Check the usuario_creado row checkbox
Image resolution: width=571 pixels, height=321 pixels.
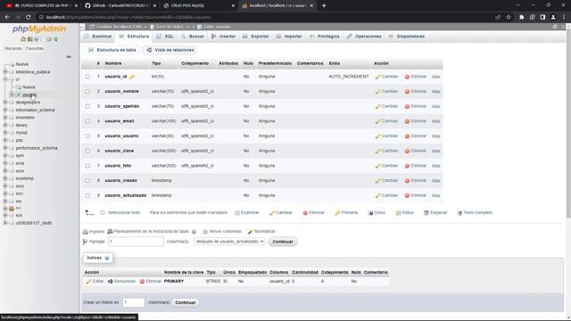coord(87,180)
